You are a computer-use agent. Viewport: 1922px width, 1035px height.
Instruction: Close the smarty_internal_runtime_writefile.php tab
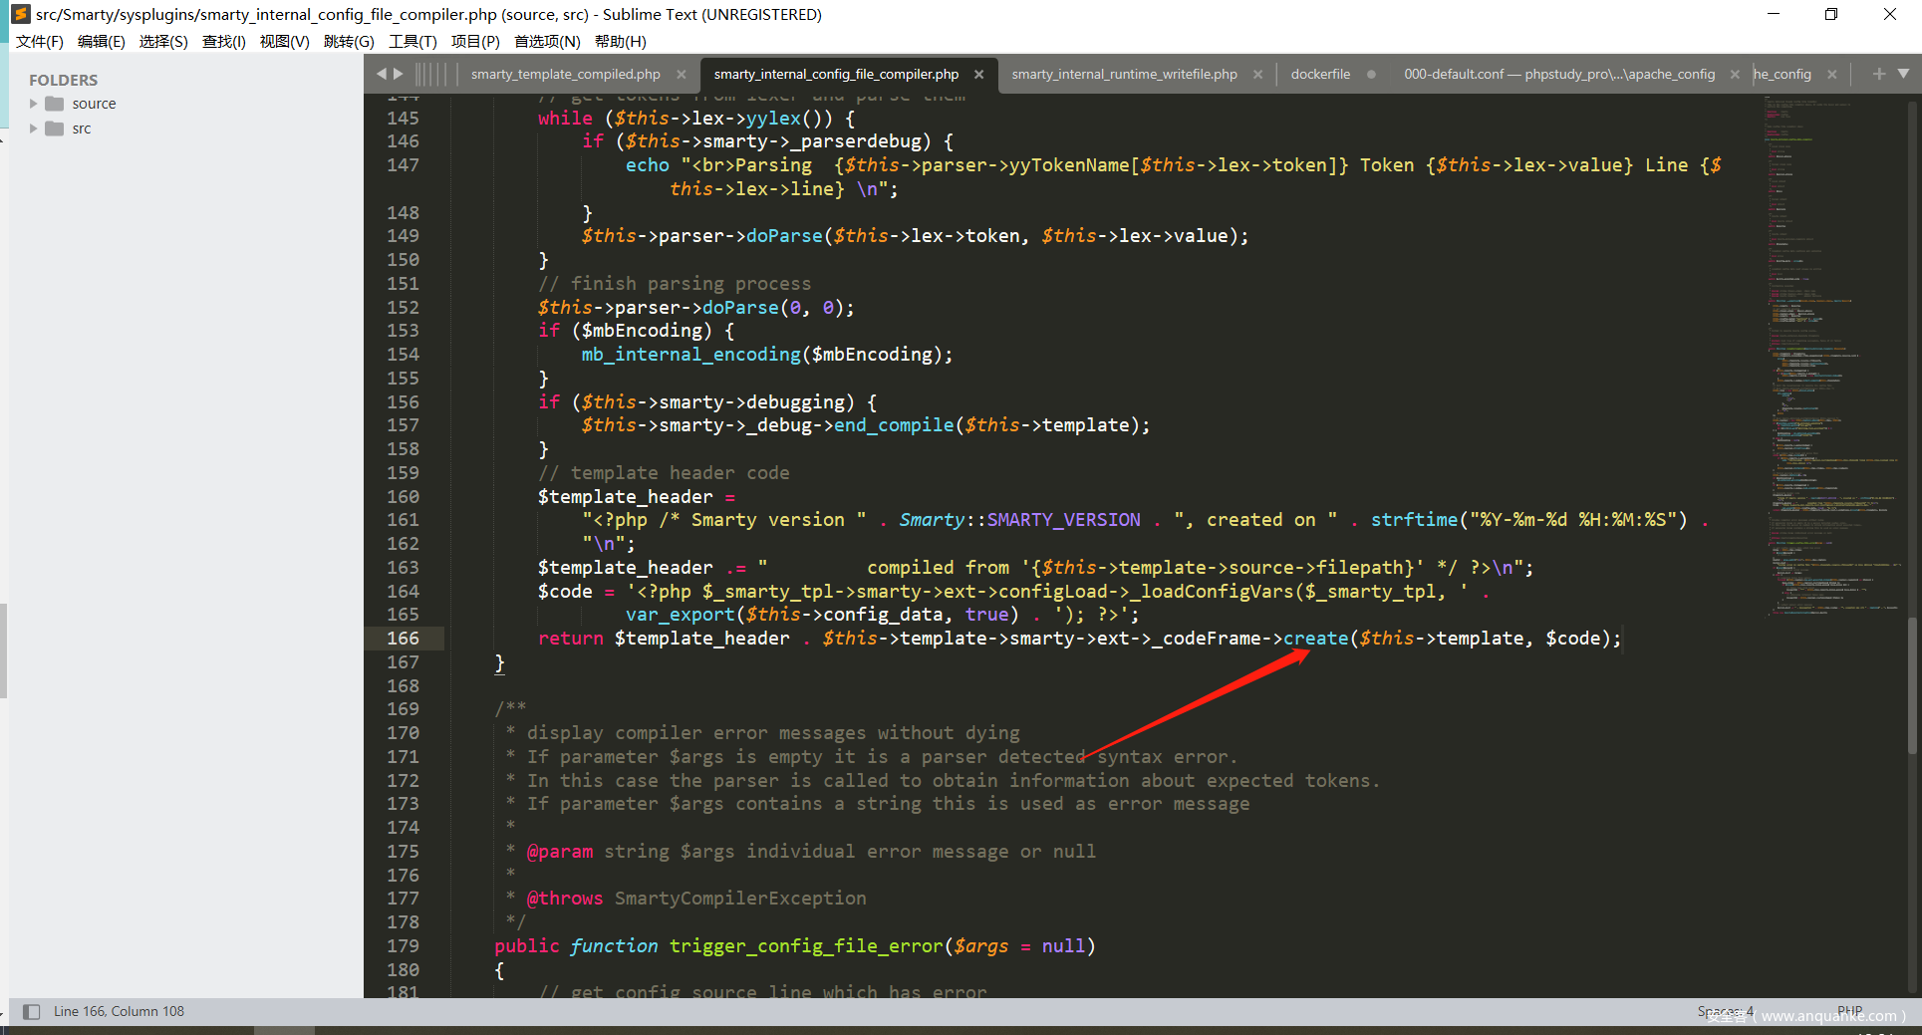coord(1257,75)
